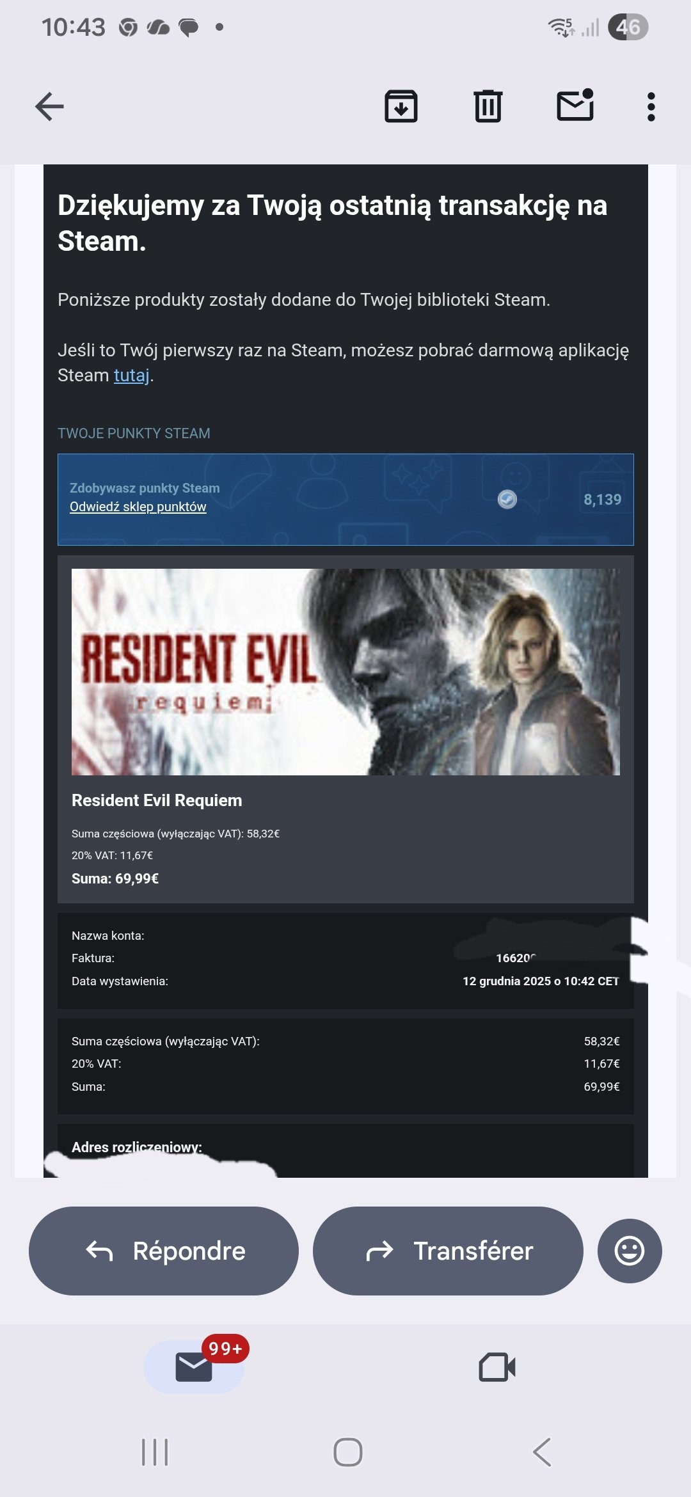This screenshot has height=1497, width=691.
Task: Tap the Android home navigation button
Action: click(348, 1452)
